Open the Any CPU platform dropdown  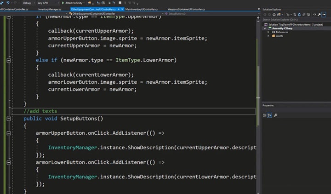click(48, 3)
